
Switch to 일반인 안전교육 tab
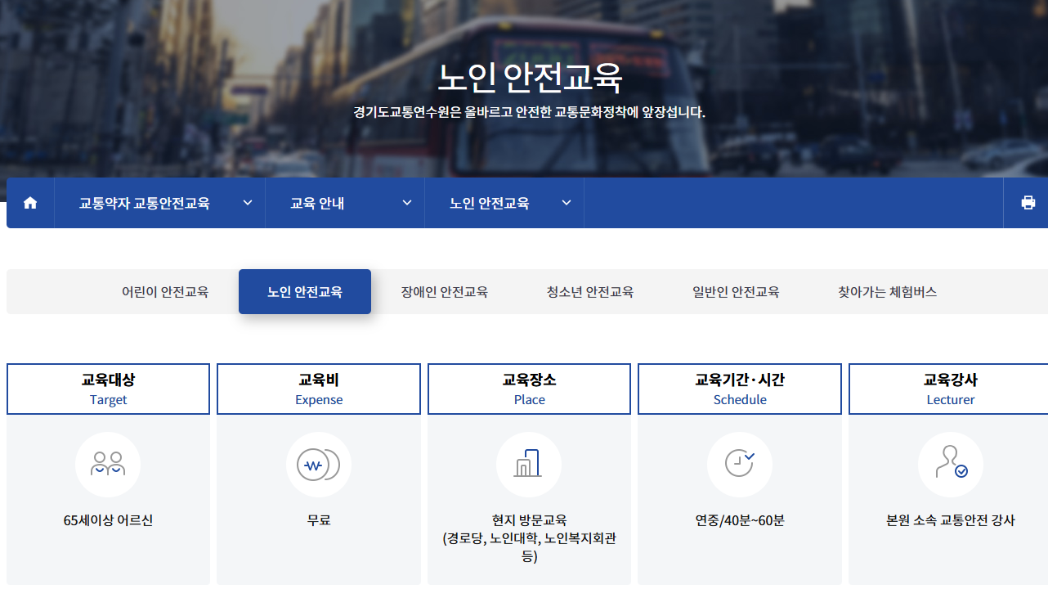[736, 291]
